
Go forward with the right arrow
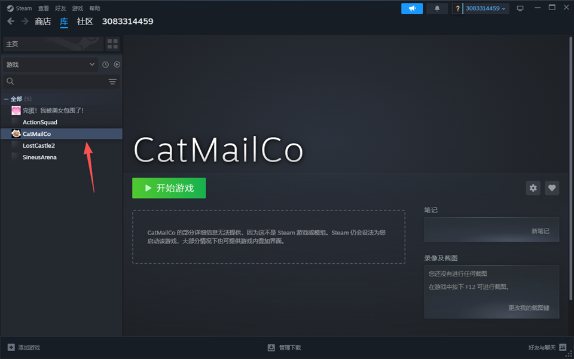[25, 22]
